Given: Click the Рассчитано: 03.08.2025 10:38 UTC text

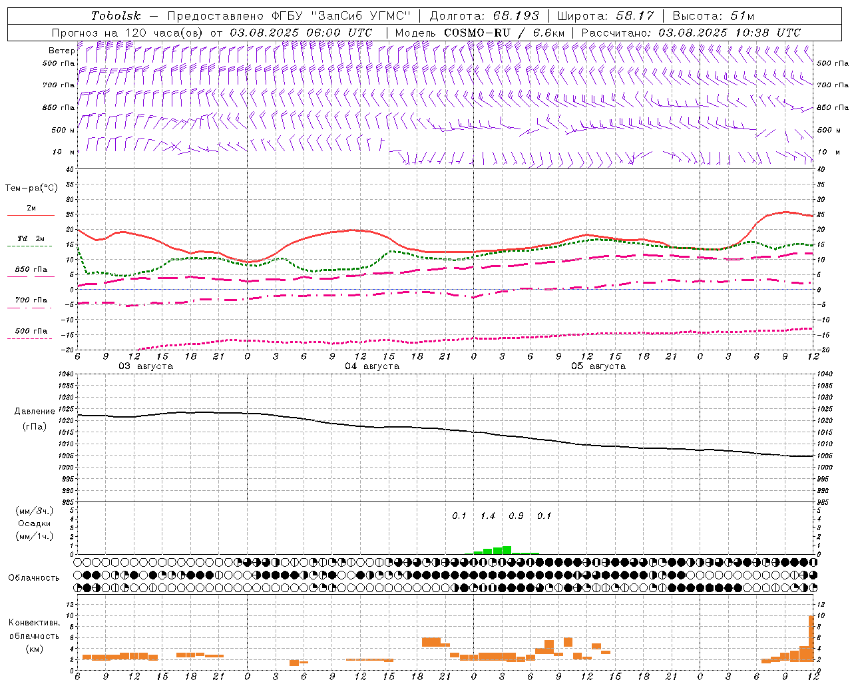Looking at the screenshot, I should pyautogui.click(x=691, y=33).
